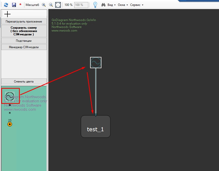Select the generator symbol in the palette
The image size is (219, 171).
click(x=9, y=96)
